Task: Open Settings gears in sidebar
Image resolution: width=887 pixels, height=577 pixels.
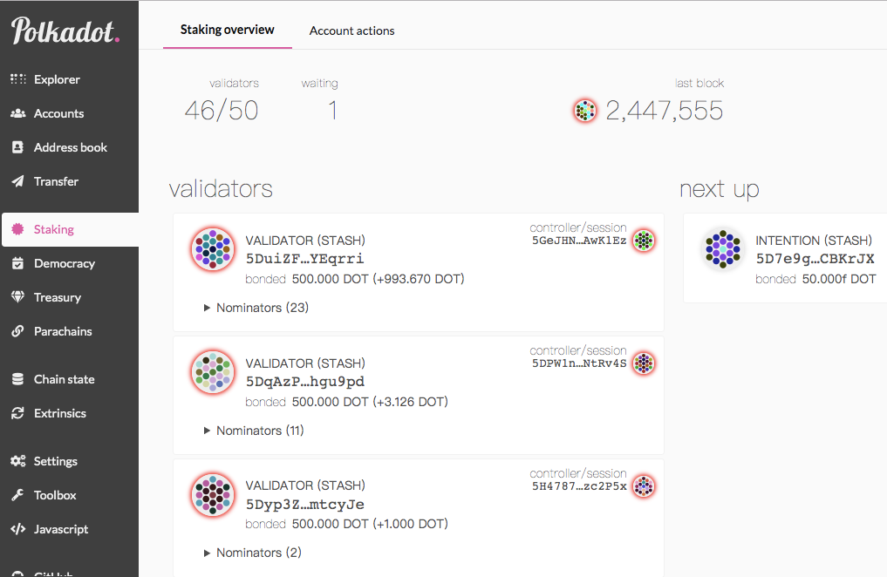Action: click(x=18, y=461)
